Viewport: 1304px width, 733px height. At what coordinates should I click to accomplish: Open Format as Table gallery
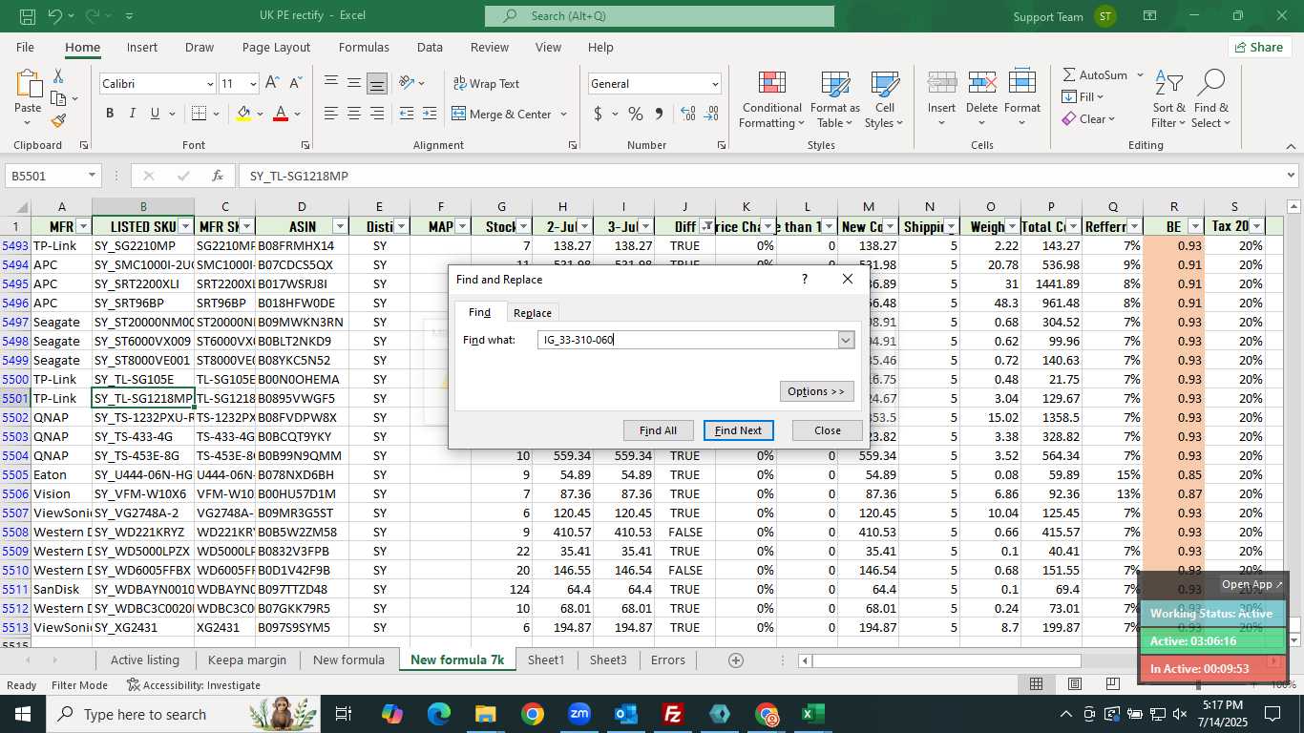tap(834, 98)
